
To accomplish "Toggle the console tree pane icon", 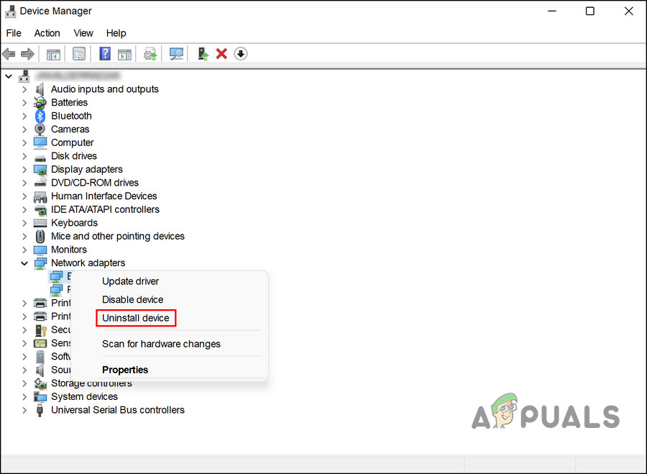I will tap(53, 54).
